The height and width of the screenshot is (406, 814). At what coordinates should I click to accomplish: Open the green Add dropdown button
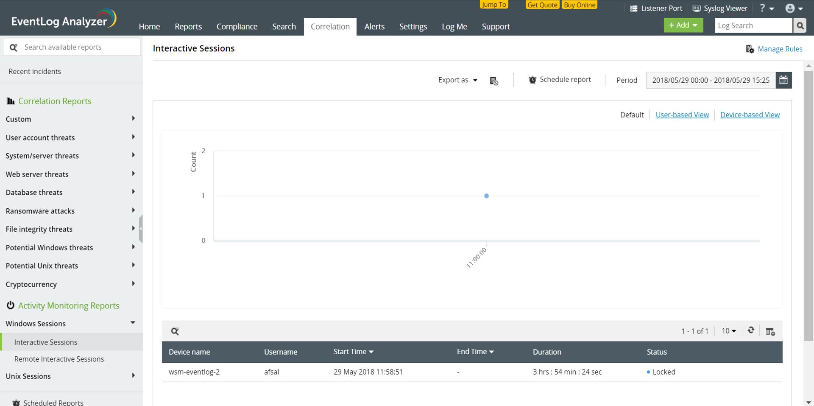tap(683, 25)
